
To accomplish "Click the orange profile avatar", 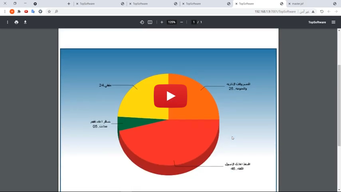I will click(x=12, y=12).
